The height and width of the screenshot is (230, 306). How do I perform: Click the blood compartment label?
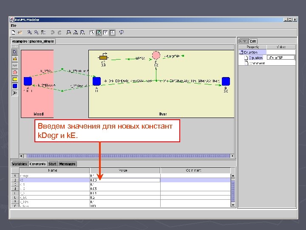tap(39, 114)
